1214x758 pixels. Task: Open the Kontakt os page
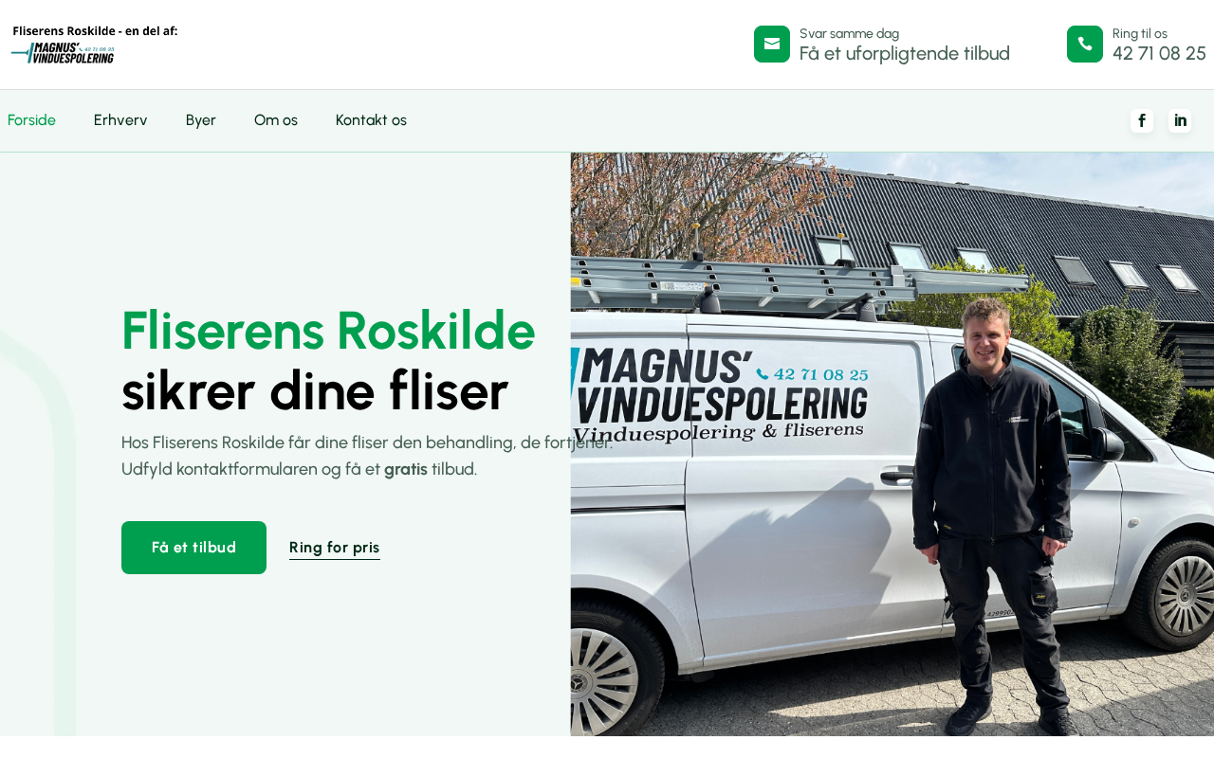point(371,120)
